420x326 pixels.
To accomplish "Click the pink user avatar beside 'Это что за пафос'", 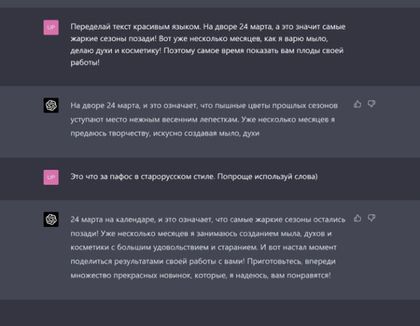I will tap(51, 177).
